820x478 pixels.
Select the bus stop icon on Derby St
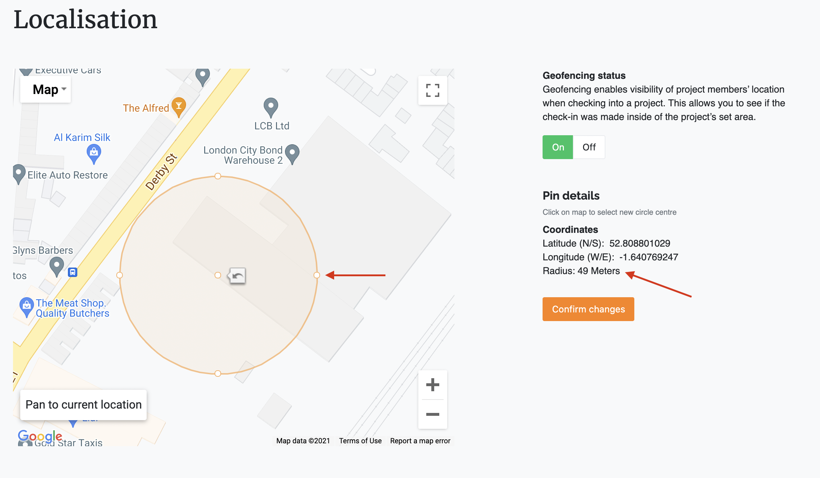pyautogui.click(x=73, y=272)
